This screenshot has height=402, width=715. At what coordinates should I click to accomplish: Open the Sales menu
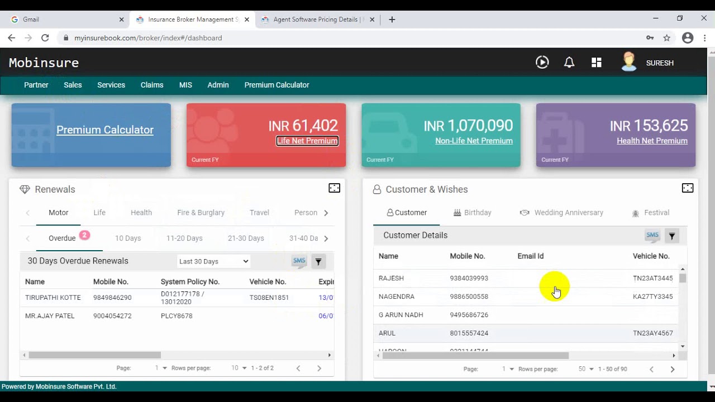pos(73,85)
